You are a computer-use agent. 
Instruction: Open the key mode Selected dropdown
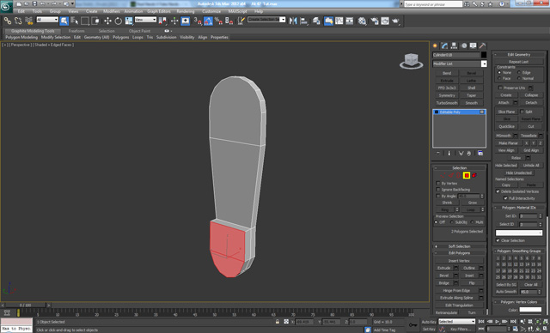pyautogui.click(x=456, y=322)
